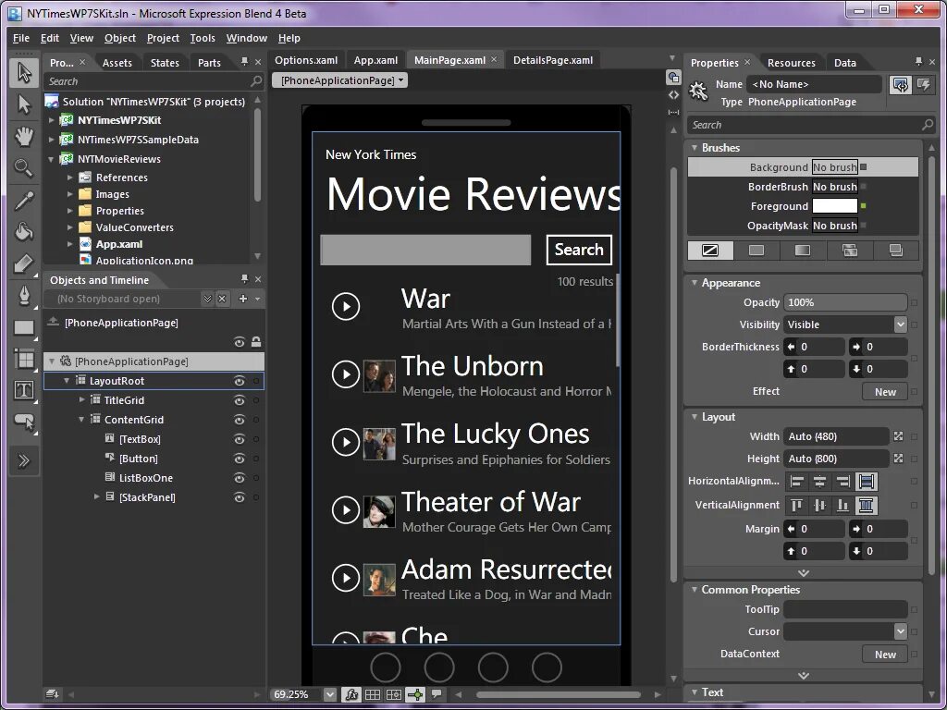Select the Selection arrow tool

[23, 72]
